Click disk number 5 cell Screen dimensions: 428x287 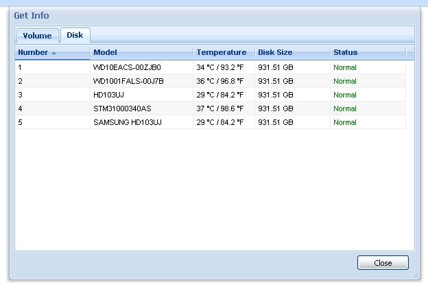click(52, 122)
